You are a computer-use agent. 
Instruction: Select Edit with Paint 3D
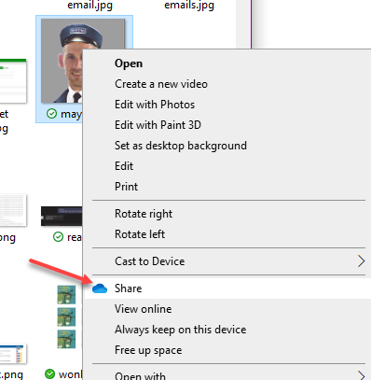(158, 125)
